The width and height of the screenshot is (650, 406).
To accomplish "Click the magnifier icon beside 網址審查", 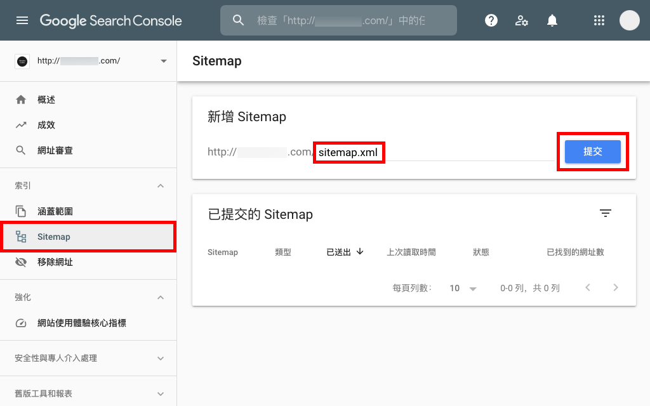I will click(21, 150).
